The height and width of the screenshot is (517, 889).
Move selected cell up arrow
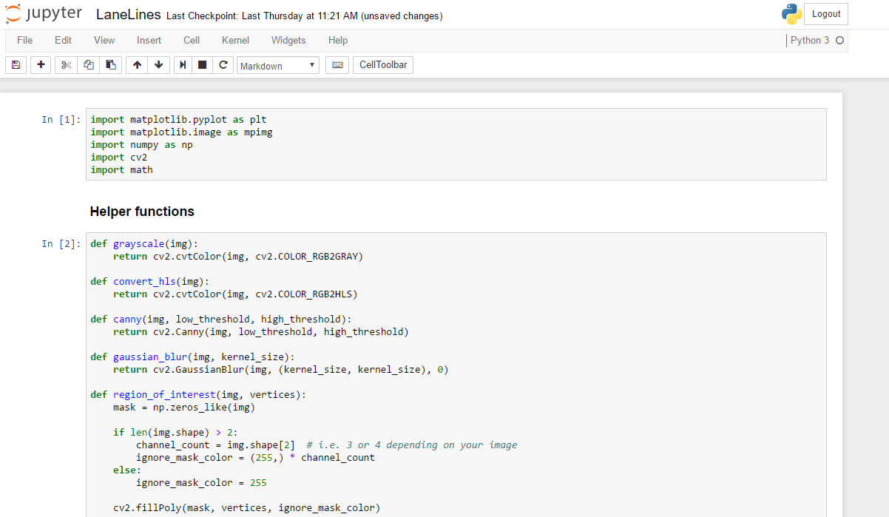137,65
